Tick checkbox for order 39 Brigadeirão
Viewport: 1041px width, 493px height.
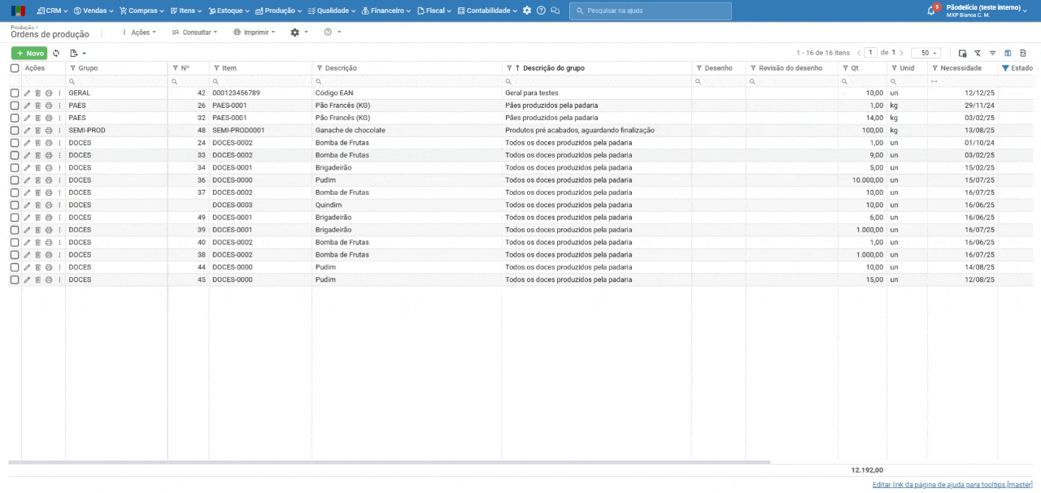15,230
